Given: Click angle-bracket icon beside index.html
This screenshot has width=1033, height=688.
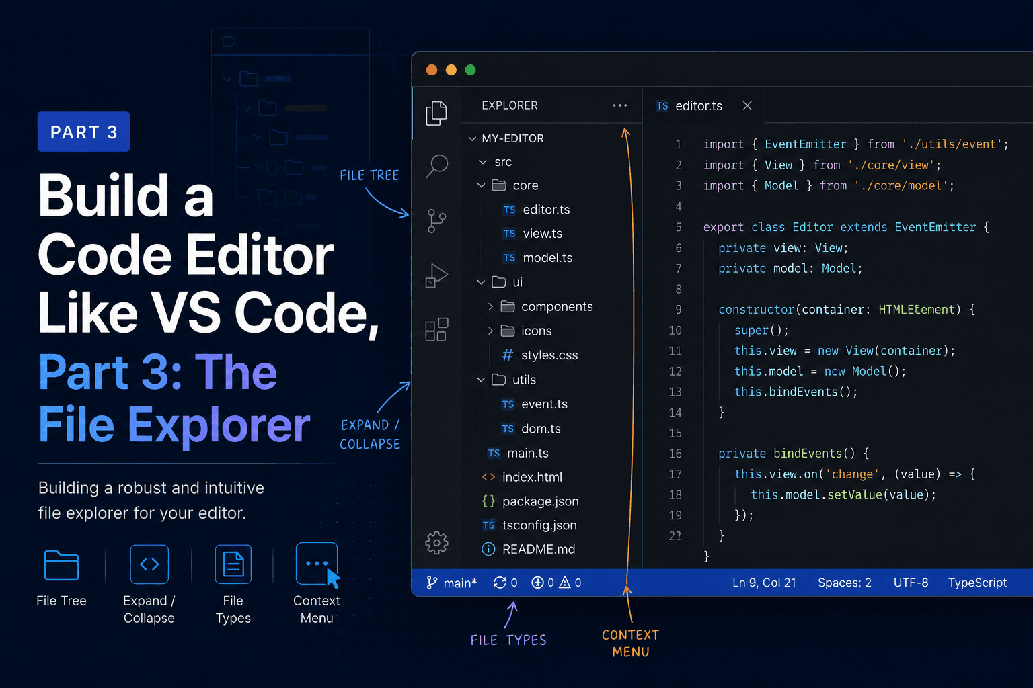Looking at the screenshot, I should [489, 477].
